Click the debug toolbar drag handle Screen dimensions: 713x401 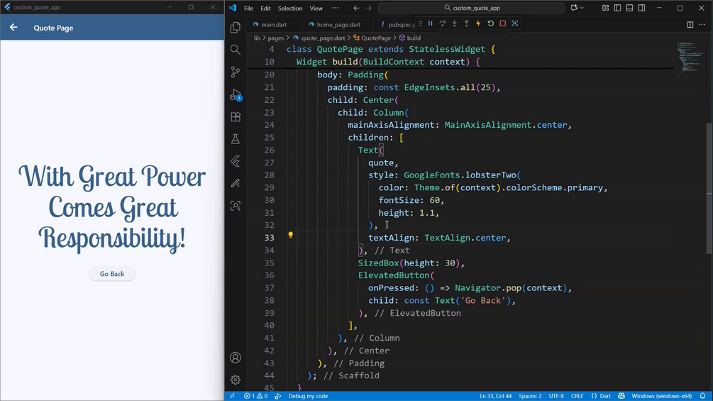[421, 23]
